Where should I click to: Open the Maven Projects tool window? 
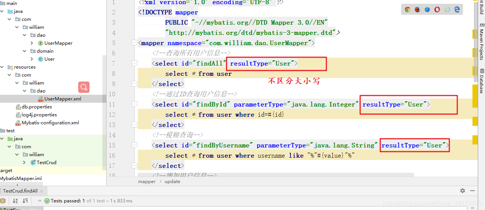coord(481,41)
